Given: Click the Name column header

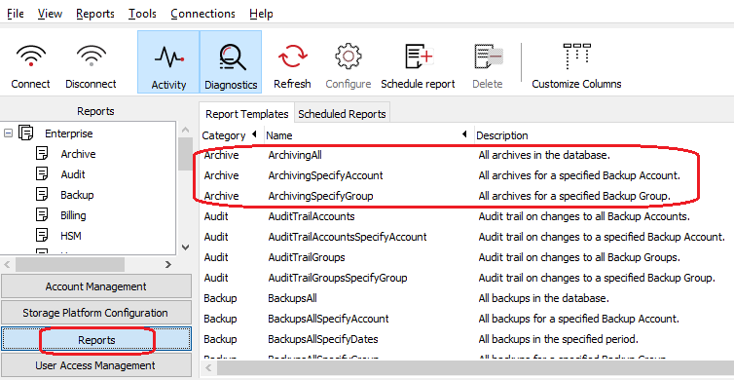Looking at the screenshot, I should click(x=279, y=135).
